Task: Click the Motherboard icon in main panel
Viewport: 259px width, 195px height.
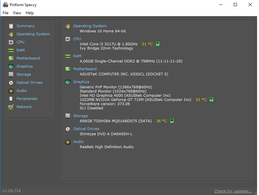Action: click(x=68, y=69)
